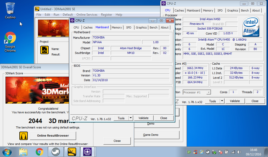Select Mainboard tab in rear CPU-Z window
Viewport: 268px width, 157px height.
[x=193, y=10]
